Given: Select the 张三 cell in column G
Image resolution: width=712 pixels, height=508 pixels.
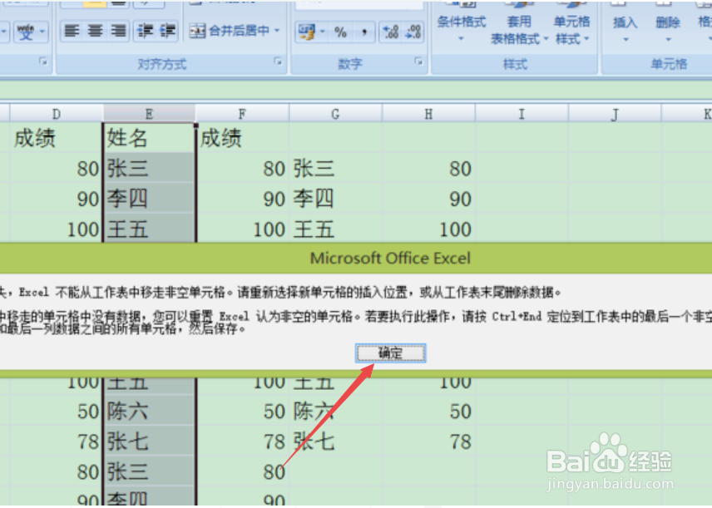Looking at the screenshot, I should click(x=335, y=168).
